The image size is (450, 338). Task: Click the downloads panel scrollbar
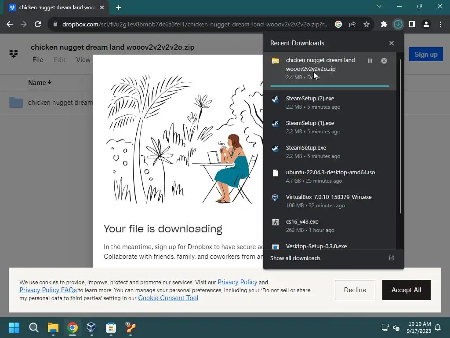click(x=400, y=136)
